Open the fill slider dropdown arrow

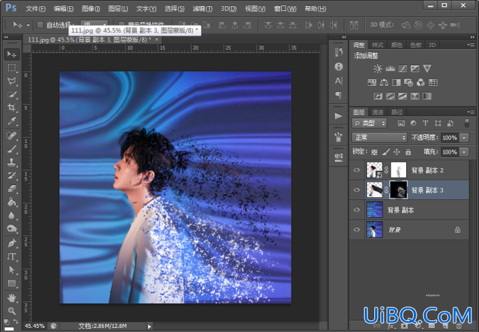[x=464, y=152]
